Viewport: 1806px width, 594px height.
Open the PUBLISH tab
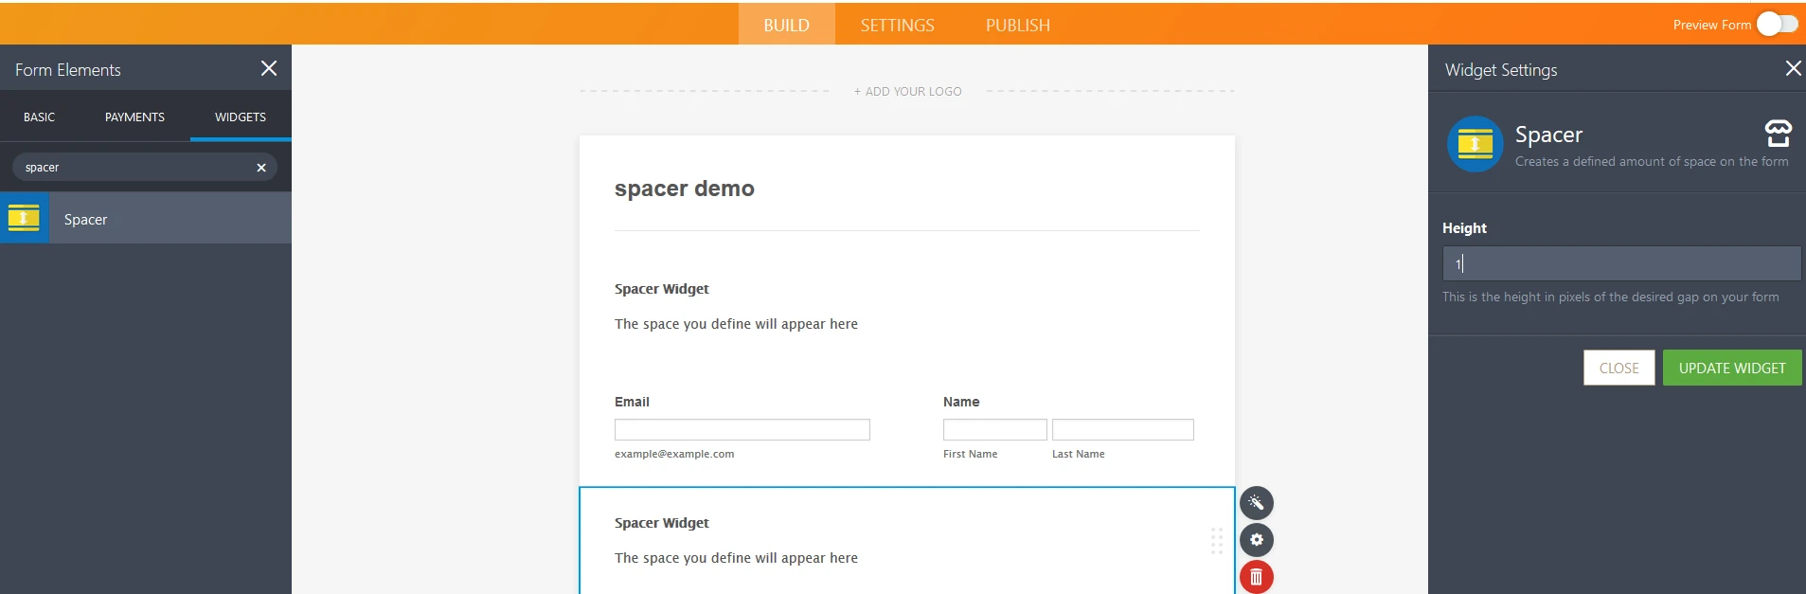[x=1017, y=26]
